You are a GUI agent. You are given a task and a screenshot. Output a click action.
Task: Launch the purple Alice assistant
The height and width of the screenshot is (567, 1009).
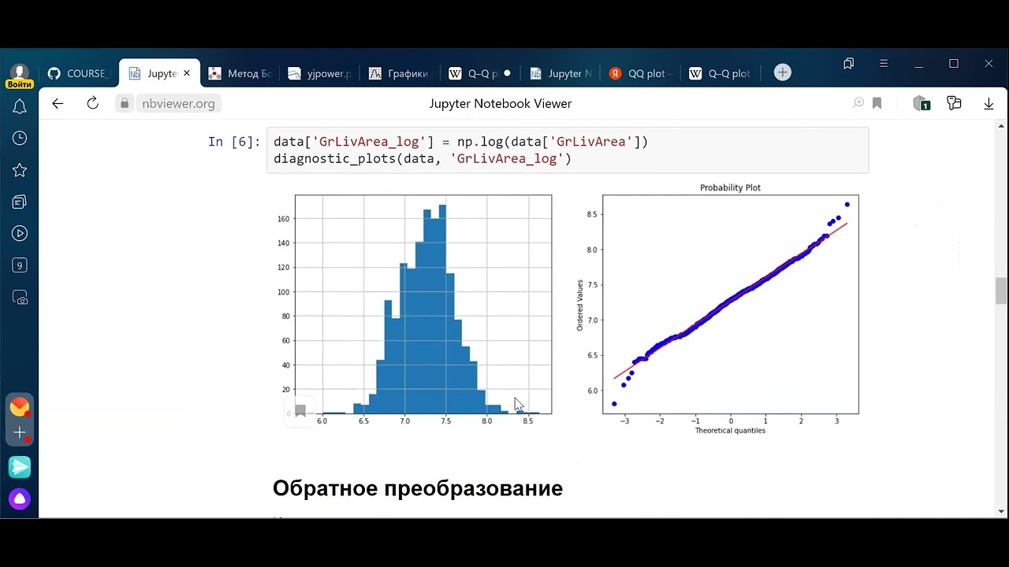point(20,498)
